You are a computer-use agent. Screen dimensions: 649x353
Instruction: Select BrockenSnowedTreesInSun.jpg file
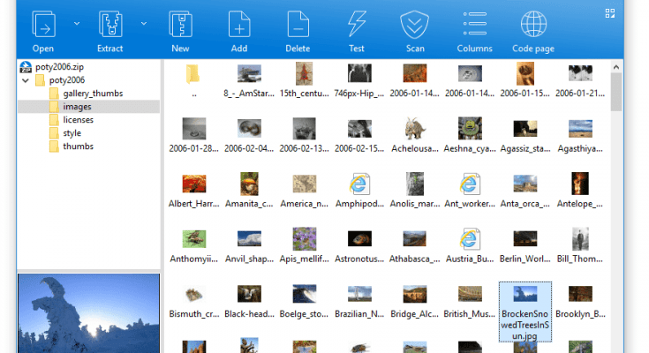[524, 312]
